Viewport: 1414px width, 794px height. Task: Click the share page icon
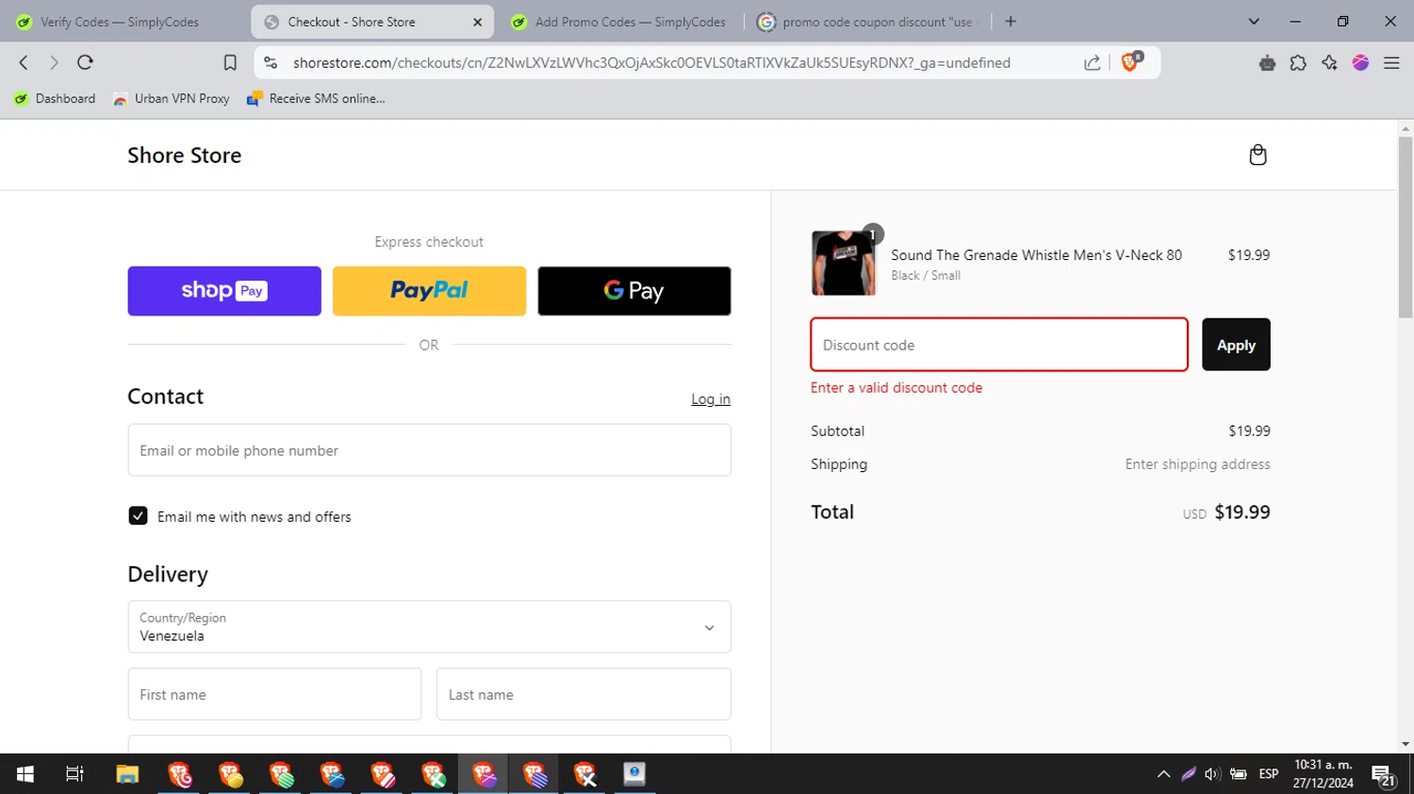1092,62
